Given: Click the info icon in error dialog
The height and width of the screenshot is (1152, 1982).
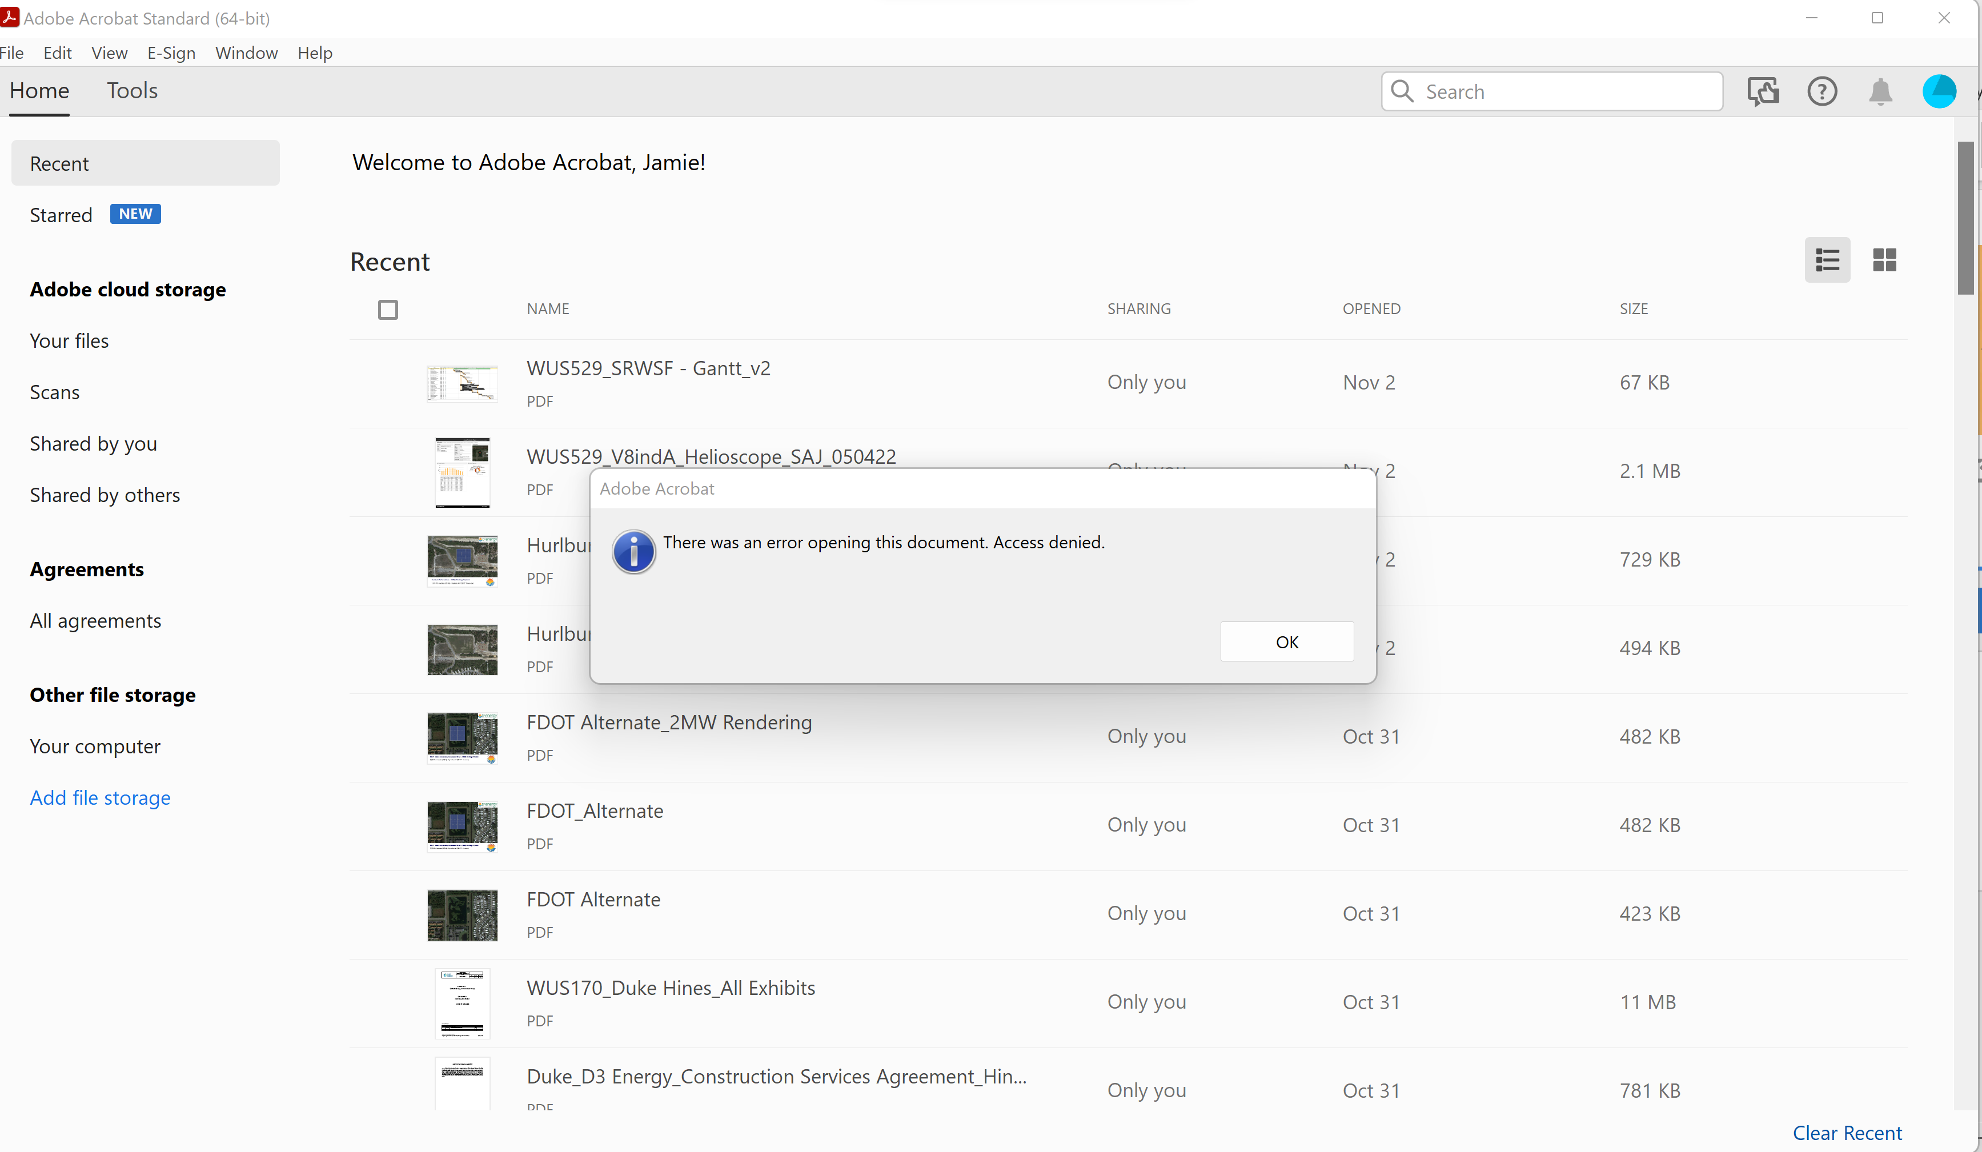Looking at the screenshot, I should click(633, 551).
